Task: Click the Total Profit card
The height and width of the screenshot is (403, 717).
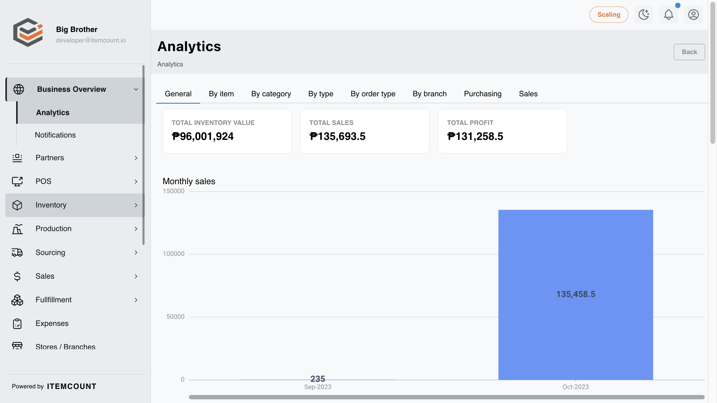Action: tap(502, 131)
